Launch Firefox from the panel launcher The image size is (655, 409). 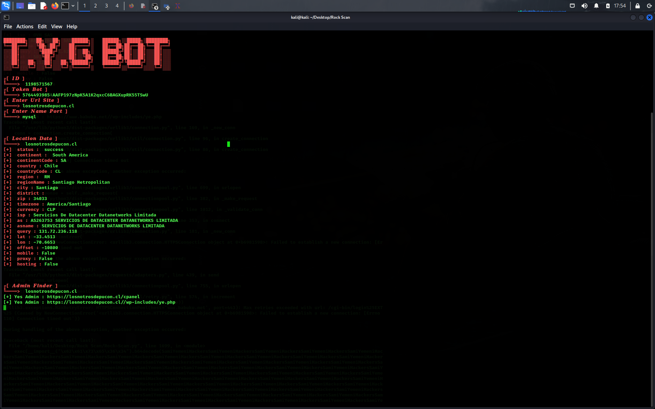click(x=55, y=6)
